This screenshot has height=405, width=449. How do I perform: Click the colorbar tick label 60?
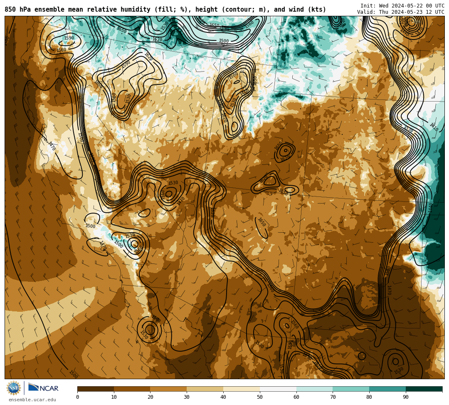tap(296, 397)
